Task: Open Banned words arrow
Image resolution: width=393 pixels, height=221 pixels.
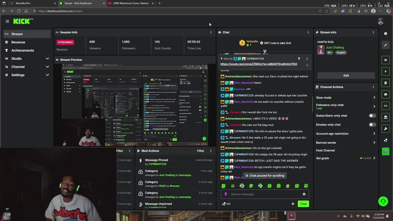Action: [374, 142]
